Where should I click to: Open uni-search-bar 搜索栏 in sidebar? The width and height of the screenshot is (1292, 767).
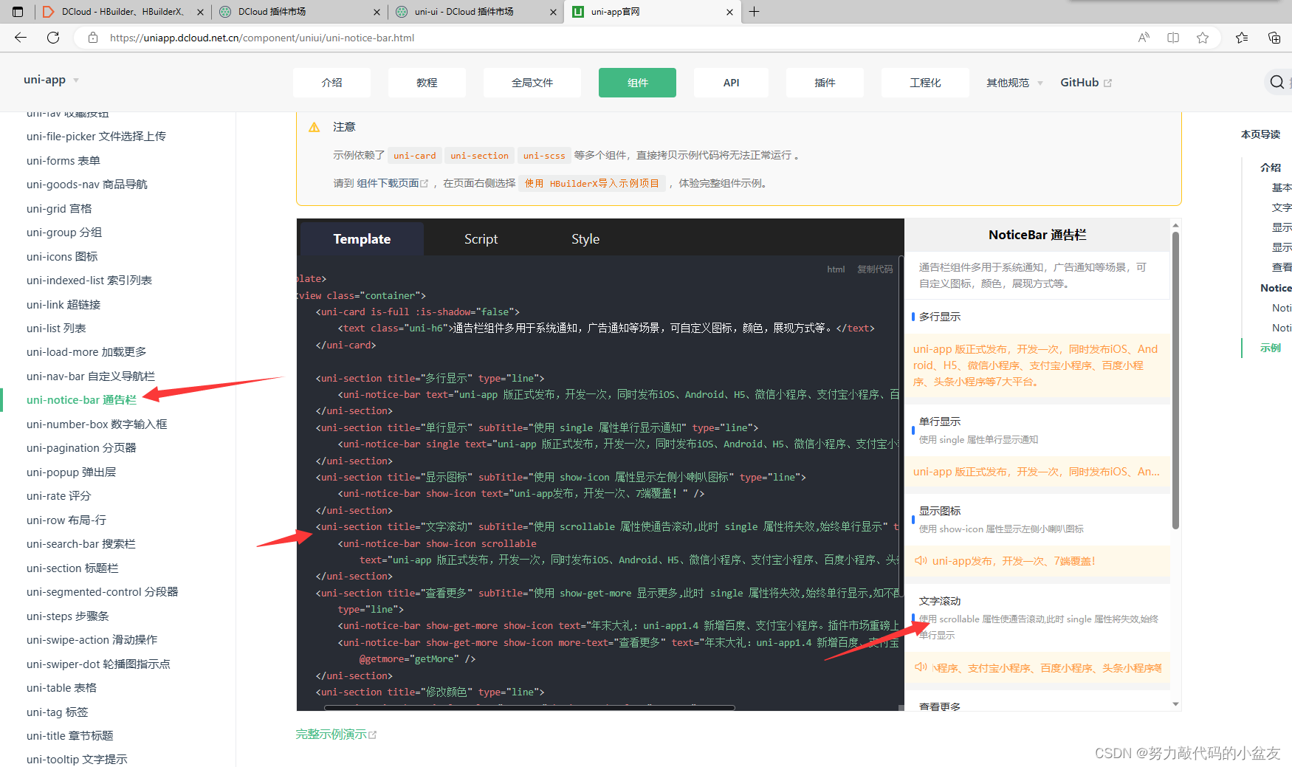(x=81, y=544)
